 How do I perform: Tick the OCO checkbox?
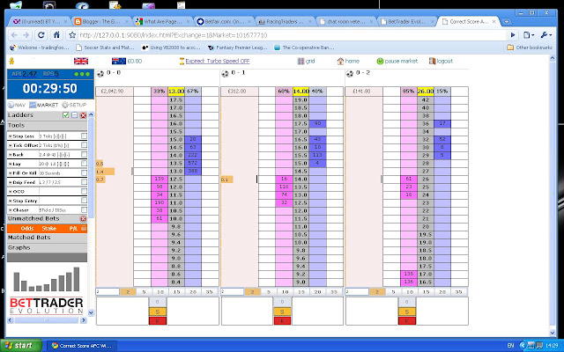tap(84, 192)
